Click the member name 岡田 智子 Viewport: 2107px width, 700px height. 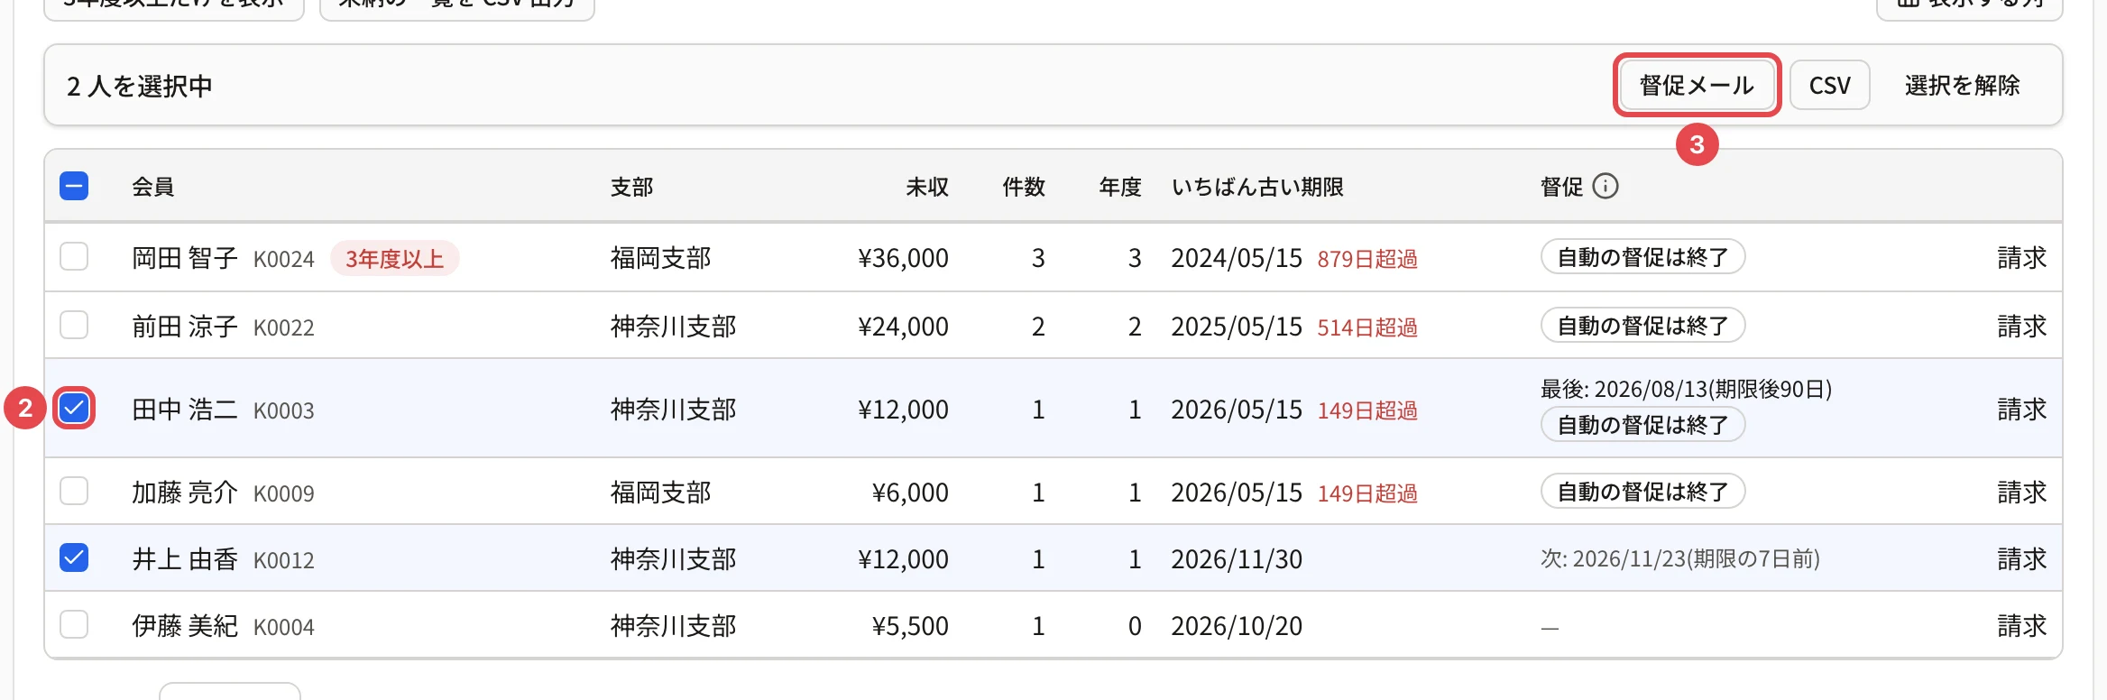[185, 258]
